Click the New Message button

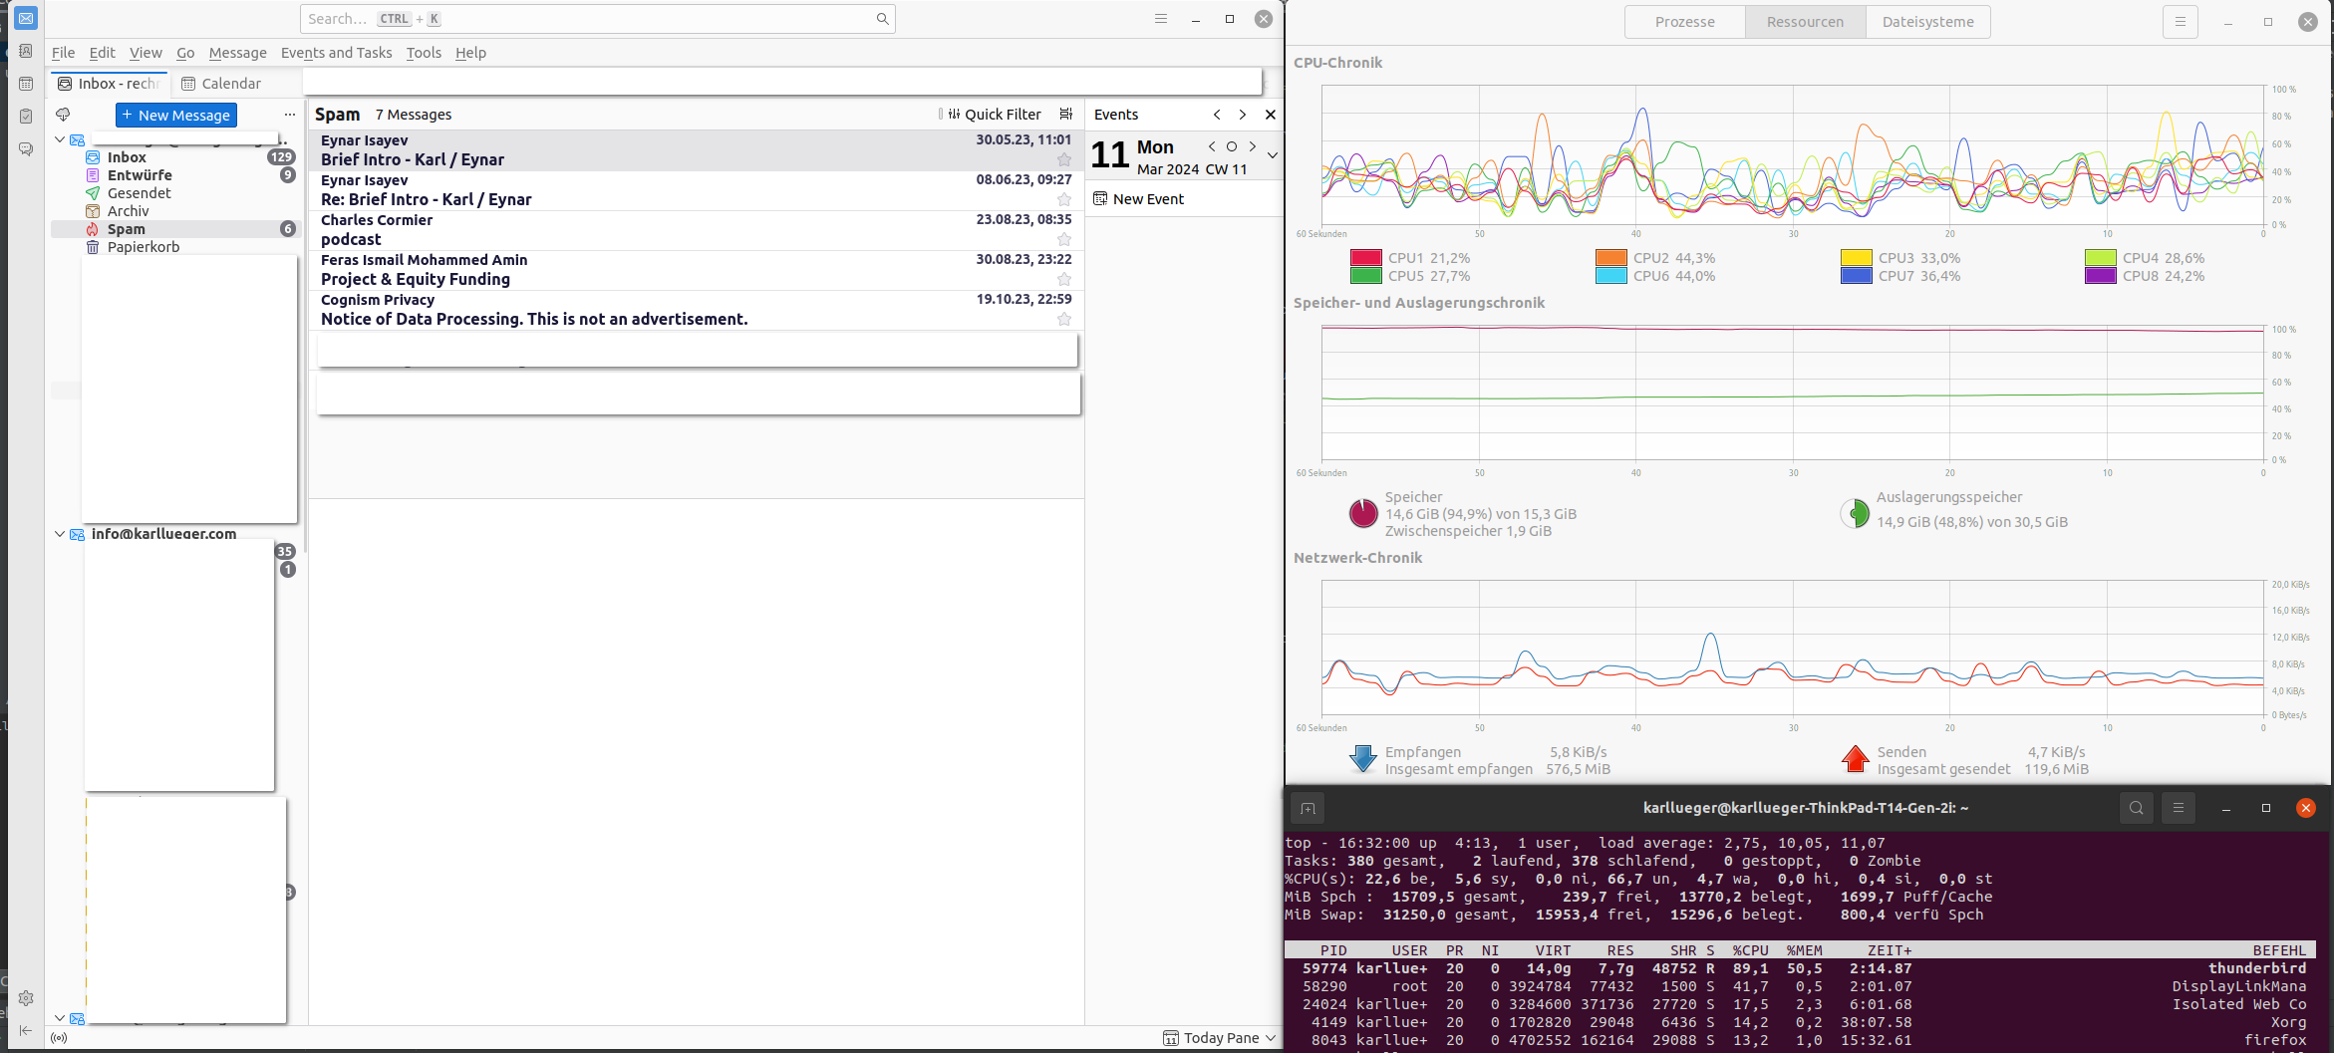(176, 116)
